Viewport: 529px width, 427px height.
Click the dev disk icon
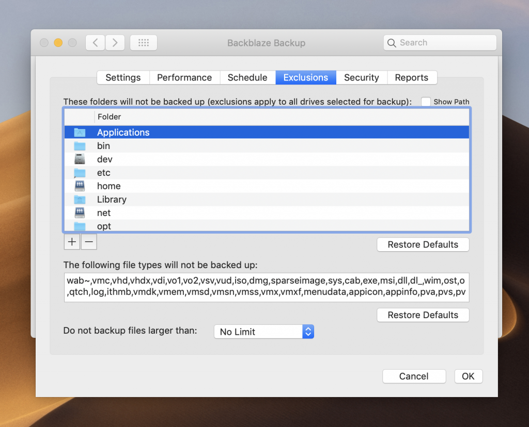(x=80, y=159)
